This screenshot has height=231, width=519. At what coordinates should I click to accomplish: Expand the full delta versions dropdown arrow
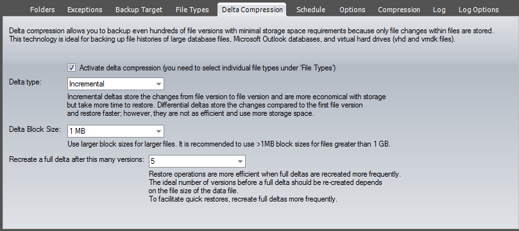coord(241,161)
